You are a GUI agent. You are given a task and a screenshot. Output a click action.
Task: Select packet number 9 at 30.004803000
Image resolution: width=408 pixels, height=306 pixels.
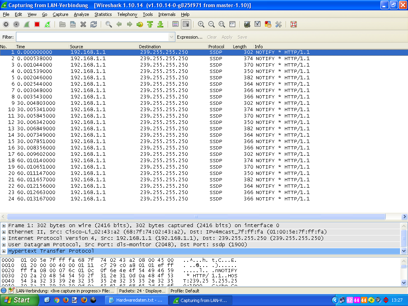click(x=204, y=103)
